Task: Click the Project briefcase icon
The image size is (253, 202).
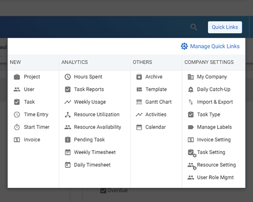Action: pyautogui.click(x=17, y=77)
